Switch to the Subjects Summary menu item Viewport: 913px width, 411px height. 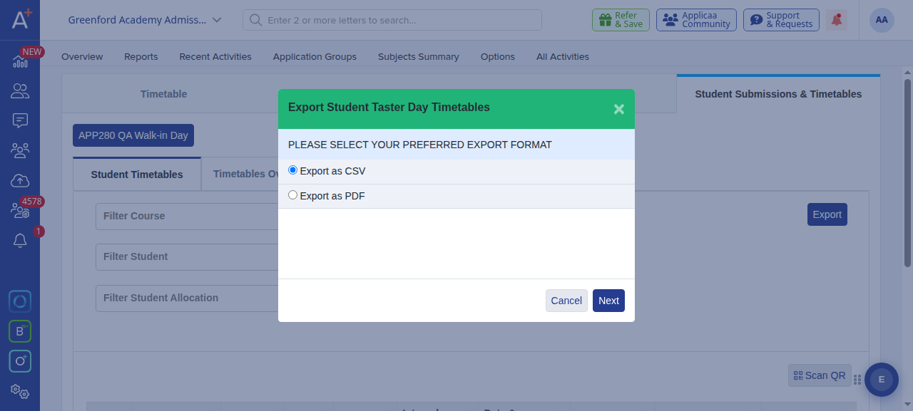pyautogui.click(x=419, y=56)
